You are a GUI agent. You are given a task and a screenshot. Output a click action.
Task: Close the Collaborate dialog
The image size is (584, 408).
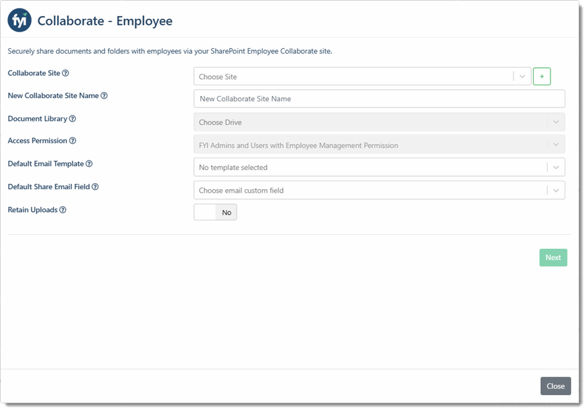tap(555, 386)
